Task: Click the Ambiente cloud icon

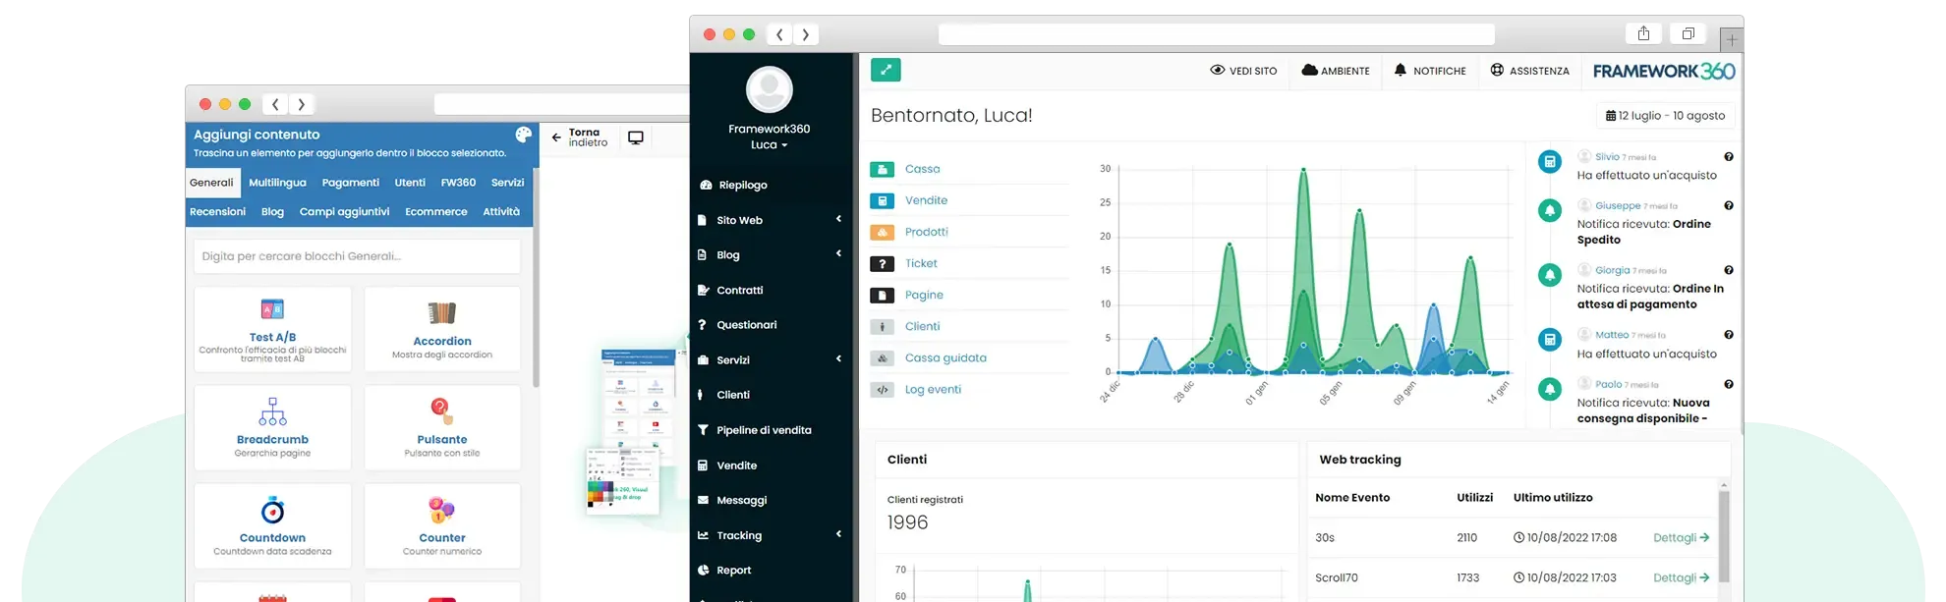Action: pyautogui.click(x=1309, y=70)
